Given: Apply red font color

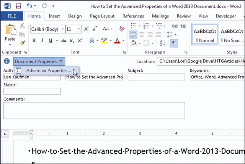Looking at the screenshot, I should 117,41.
